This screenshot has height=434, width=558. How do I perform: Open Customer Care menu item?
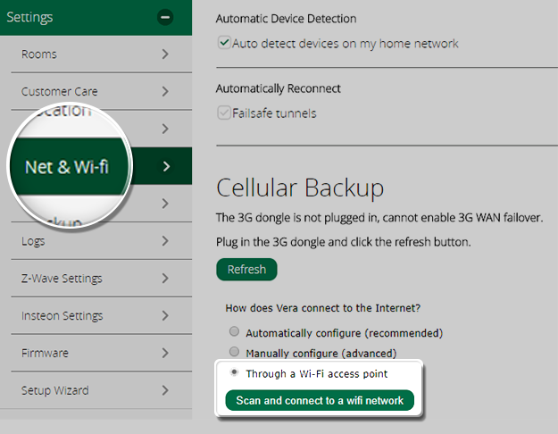60,92
